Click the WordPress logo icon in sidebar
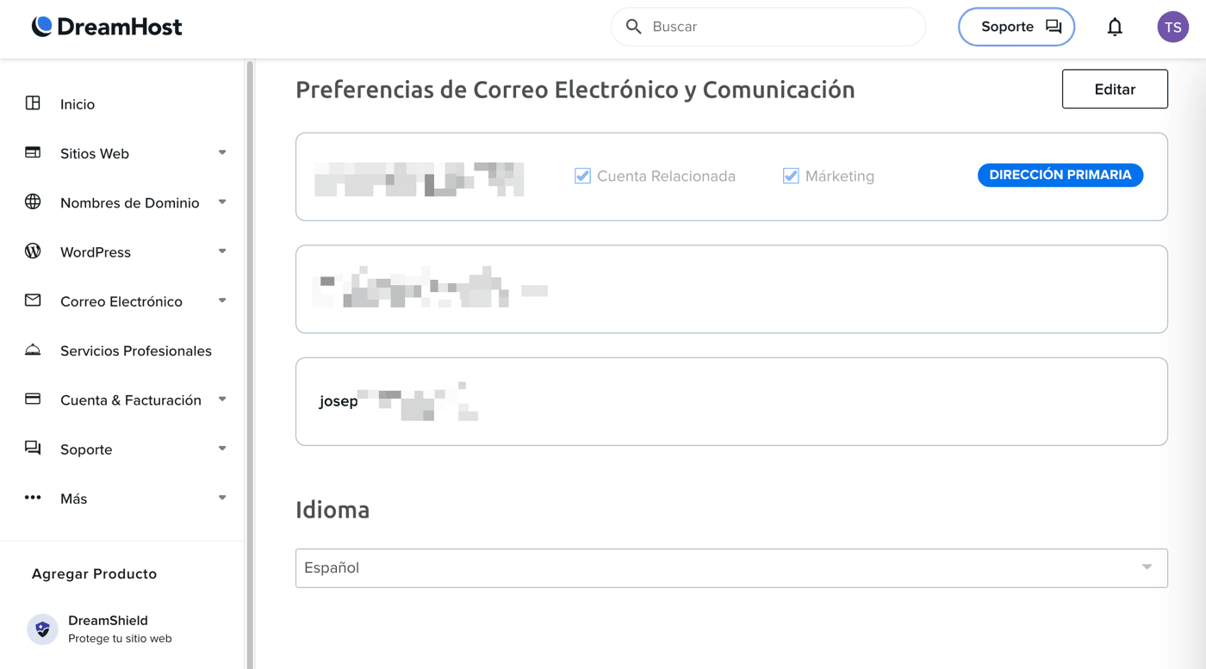 point(33,251)
